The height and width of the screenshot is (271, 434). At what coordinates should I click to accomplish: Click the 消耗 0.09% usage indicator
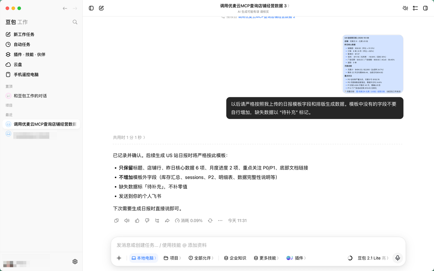click(189, 220)
